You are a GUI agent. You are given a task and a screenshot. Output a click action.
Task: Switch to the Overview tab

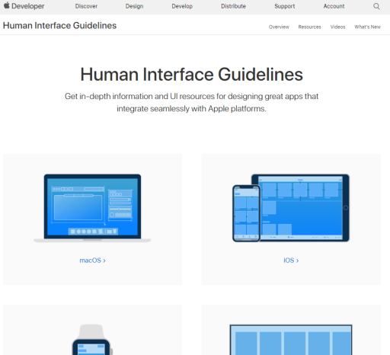coord(279,27)
